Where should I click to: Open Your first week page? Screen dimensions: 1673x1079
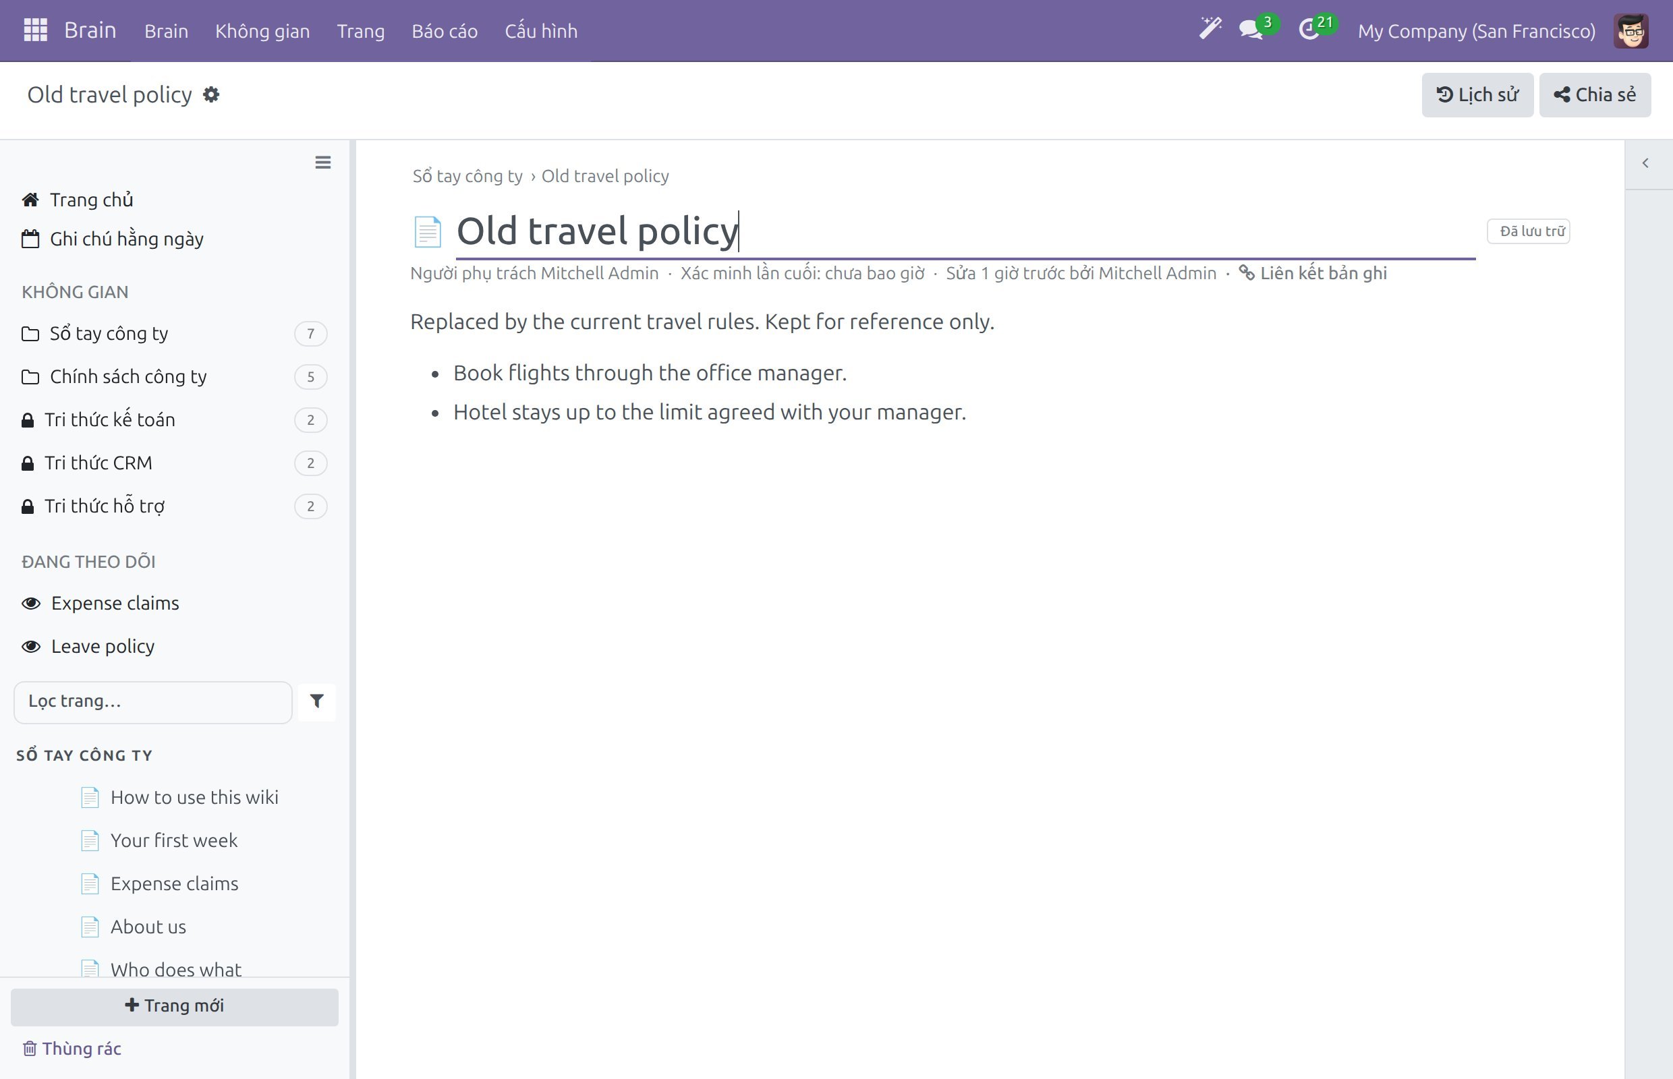[174, 840]
